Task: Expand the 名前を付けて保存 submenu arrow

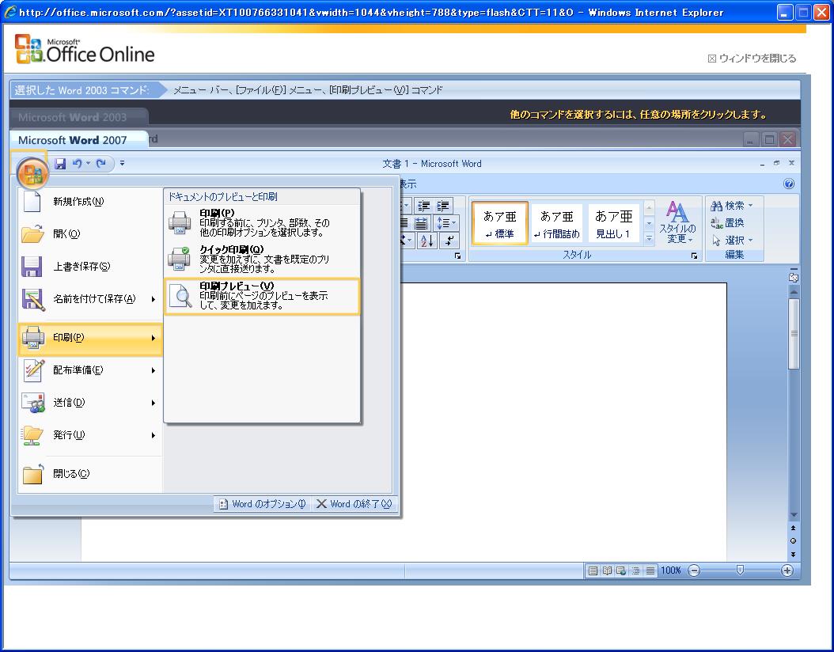Action: [x=154, y=299]
